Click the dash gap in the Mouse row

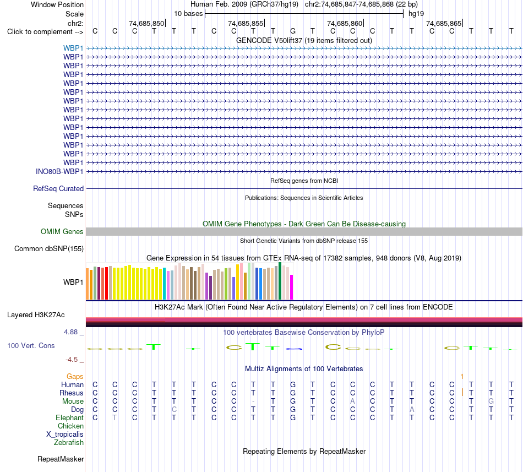click(253, 402)
